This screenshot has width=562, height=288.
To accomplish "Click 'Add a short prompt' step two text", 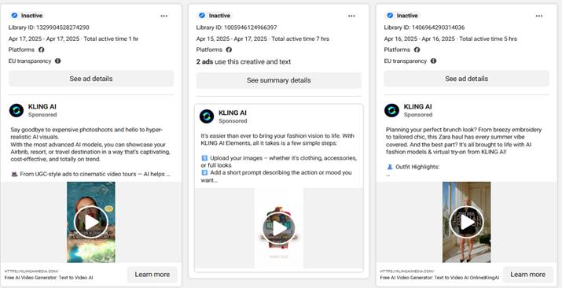I will pyautogui.click(x=277, y=176).
